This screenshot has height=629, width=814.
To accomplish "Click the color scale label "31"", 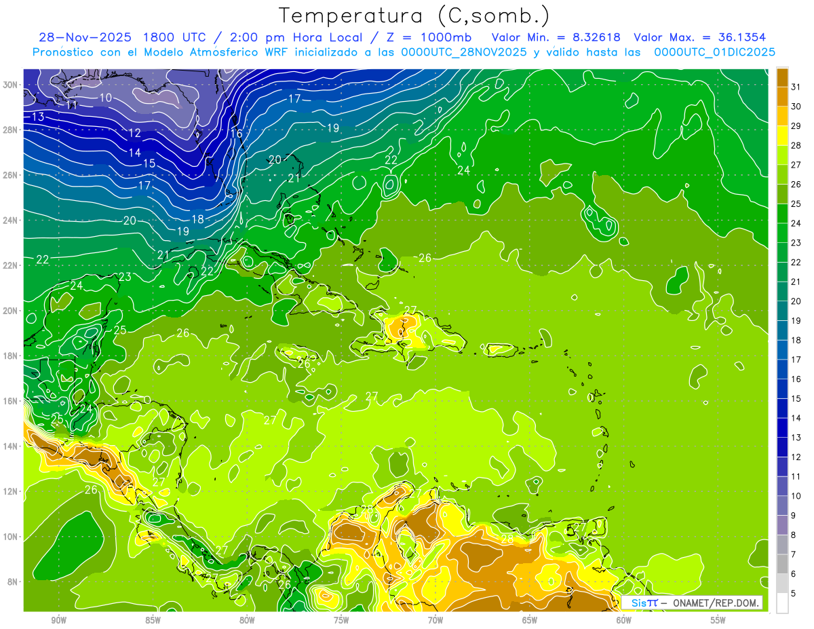I will pyautogui.click(x=796, y=88).
